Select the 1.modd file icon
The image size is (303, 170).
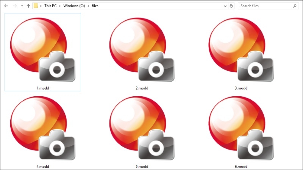pyautogui.click(x=42, y=49)
